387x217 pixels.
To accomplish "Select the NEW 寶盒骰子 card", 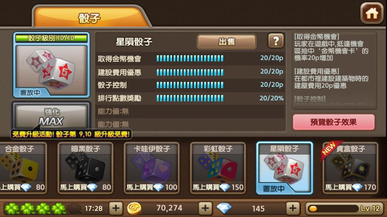I will [350, 168].
